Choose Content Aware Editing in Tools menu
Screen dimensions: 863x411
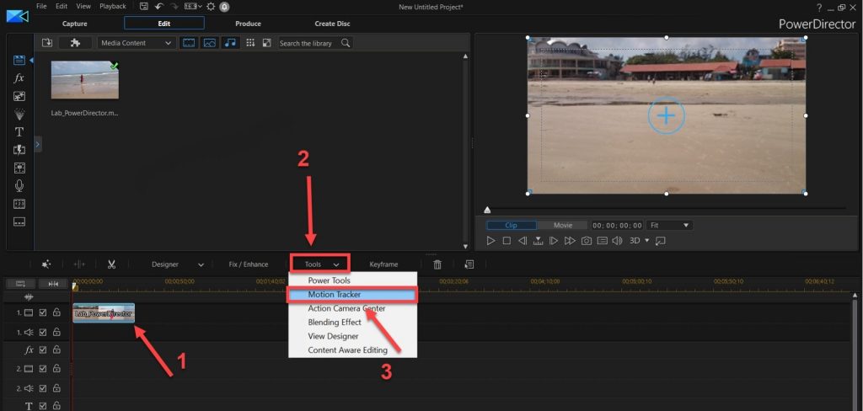(352, 350)
